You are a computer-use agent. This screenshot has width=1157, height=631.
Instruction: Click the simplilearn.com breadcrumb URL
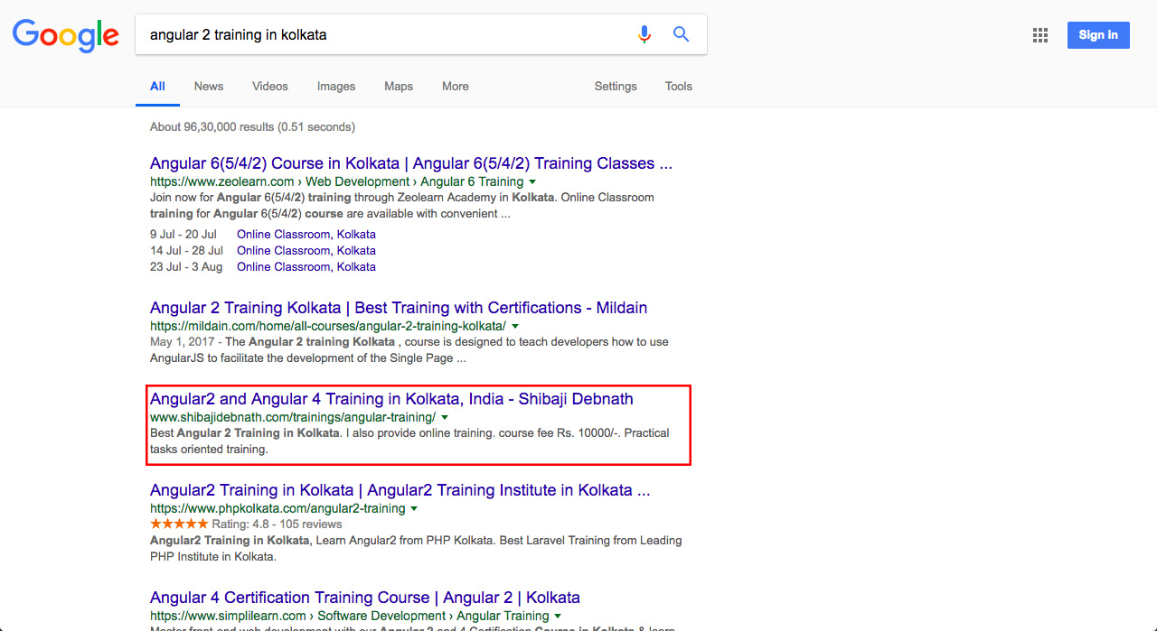[x=348, y=616]
